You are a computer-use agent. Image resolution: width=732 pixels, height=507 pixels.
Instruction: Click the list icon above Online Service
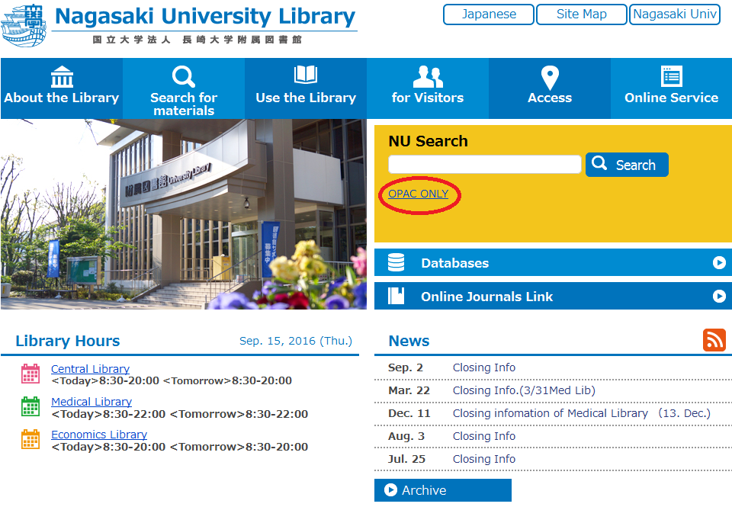pos(671,76)
